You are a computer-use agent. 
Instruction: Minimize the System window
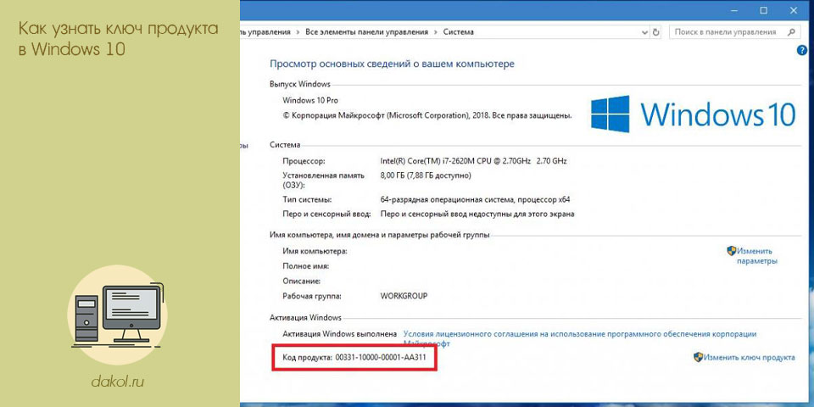point(733,10)
